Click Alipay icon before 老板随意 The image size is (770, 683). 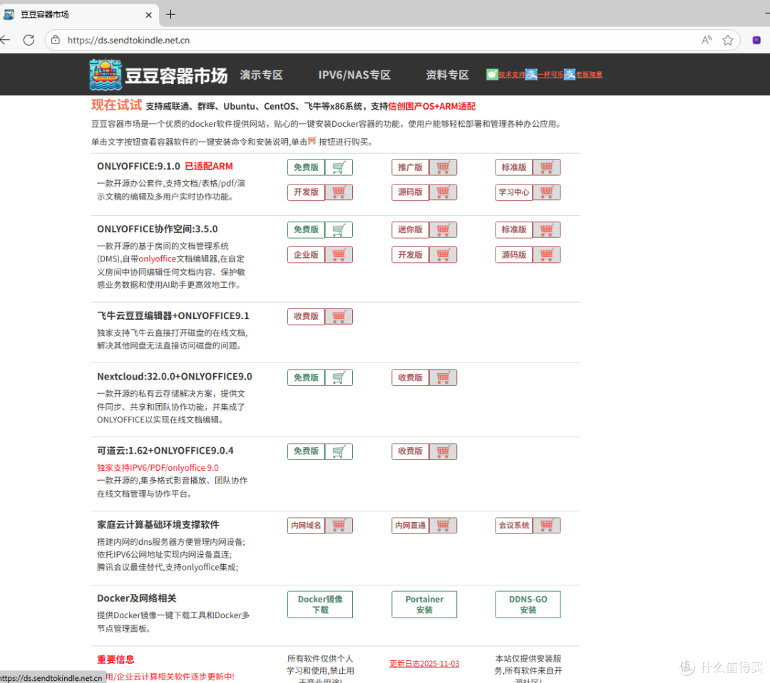570,75
